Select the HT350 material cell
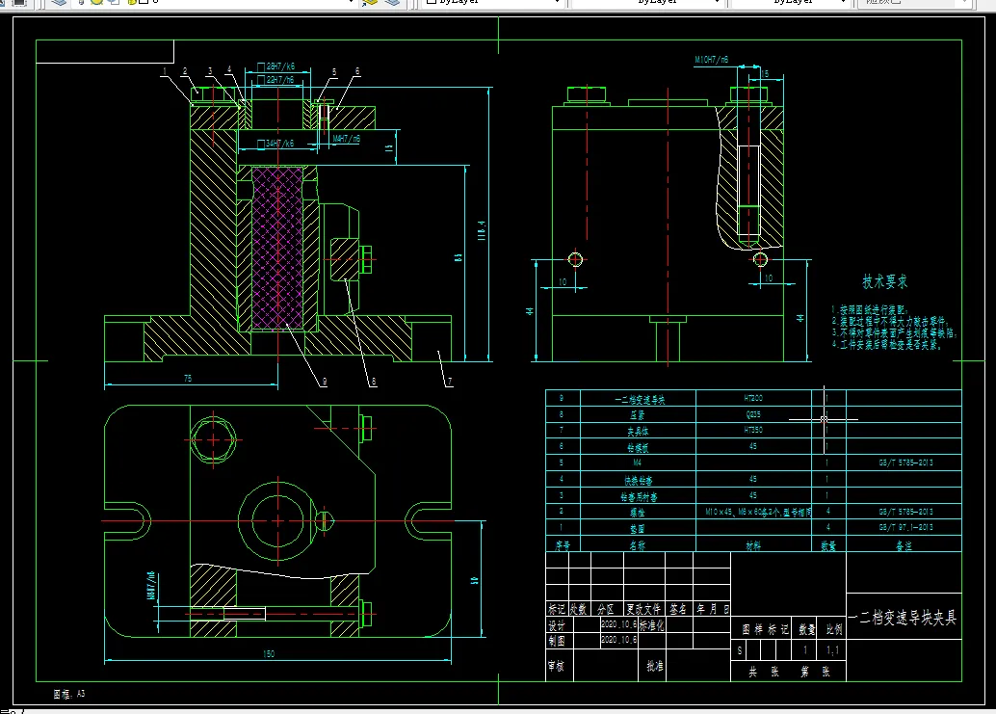The image size is (996, 714). coord(753,430)
